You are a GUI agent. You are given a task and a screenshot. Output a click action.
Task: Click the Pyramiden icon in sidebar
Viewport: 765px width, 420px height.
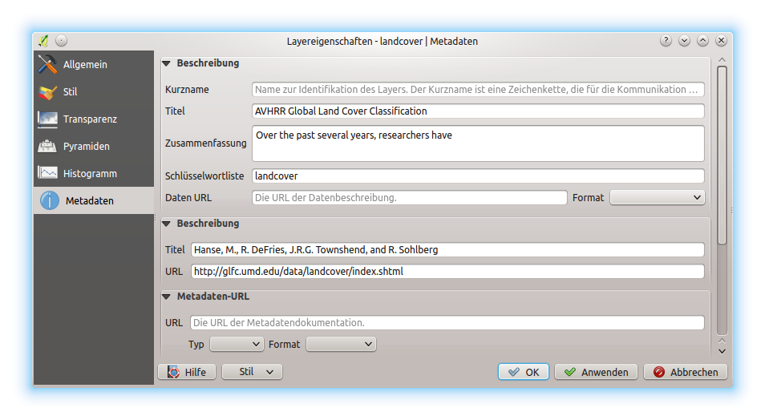(48, 147)
